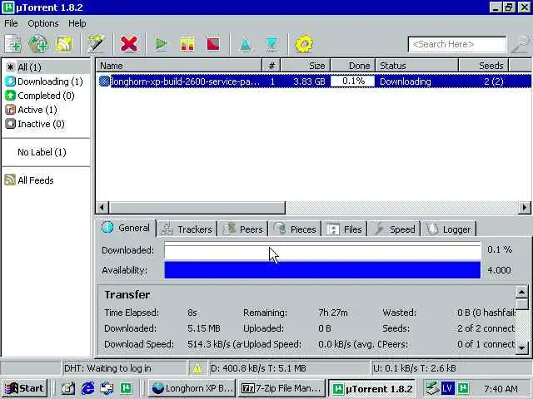Switch to 7-Zip File Manager taskbar window
Image resolution: width=533 pixels, height=399 pixels.
coord(281,388)
